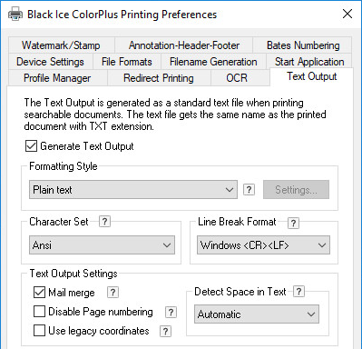Open the Character Set help icon

coord(104,222)
